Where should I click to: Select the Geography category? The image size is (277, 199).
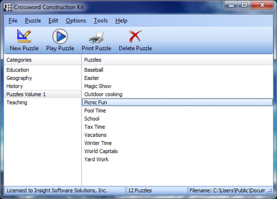(43, 78)
